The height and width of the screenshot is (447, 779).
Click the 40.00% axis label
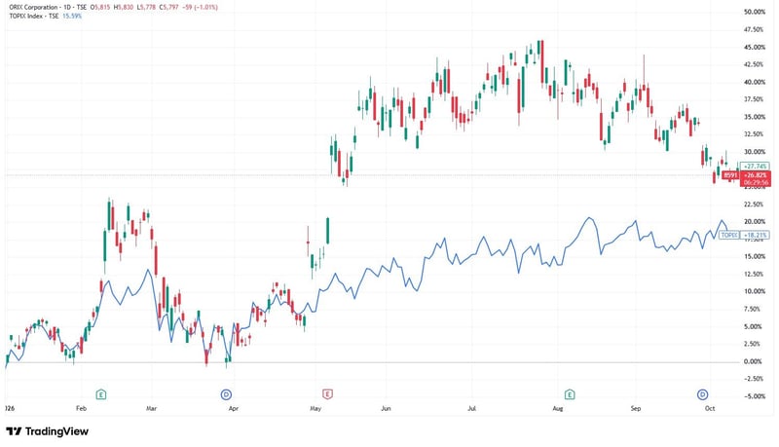[754, 82]
